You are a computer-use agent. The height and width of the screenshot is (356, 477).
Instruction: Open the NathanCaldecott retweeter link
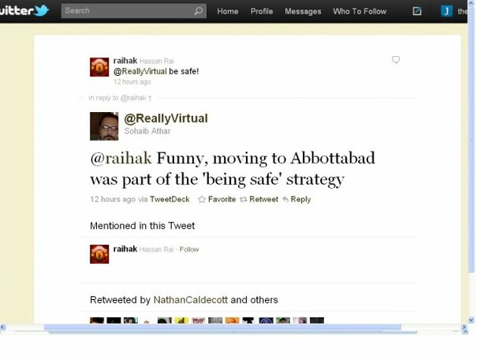click(x=191, y=300)
